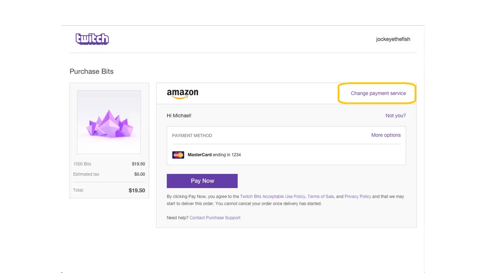Click the Amazon logo
Image resolution: width=486 pixels, height=273 pixels.
pyautogui.click(x=183, y=94)
